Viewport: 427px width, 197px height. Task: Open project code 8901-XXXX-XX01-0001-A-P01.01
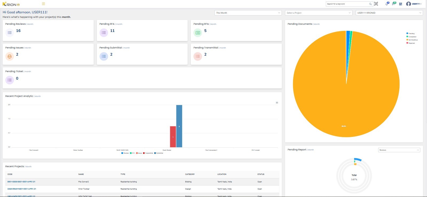coord(21,182)
